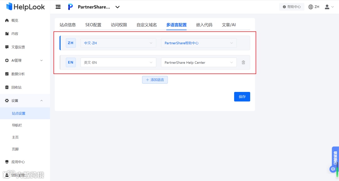Click the EN language badge
Screen dimensions: 339x181
[71, 62]
